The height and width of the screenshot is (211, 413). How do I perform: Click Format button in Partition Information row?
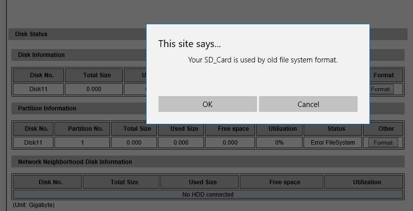pos(383,143)
